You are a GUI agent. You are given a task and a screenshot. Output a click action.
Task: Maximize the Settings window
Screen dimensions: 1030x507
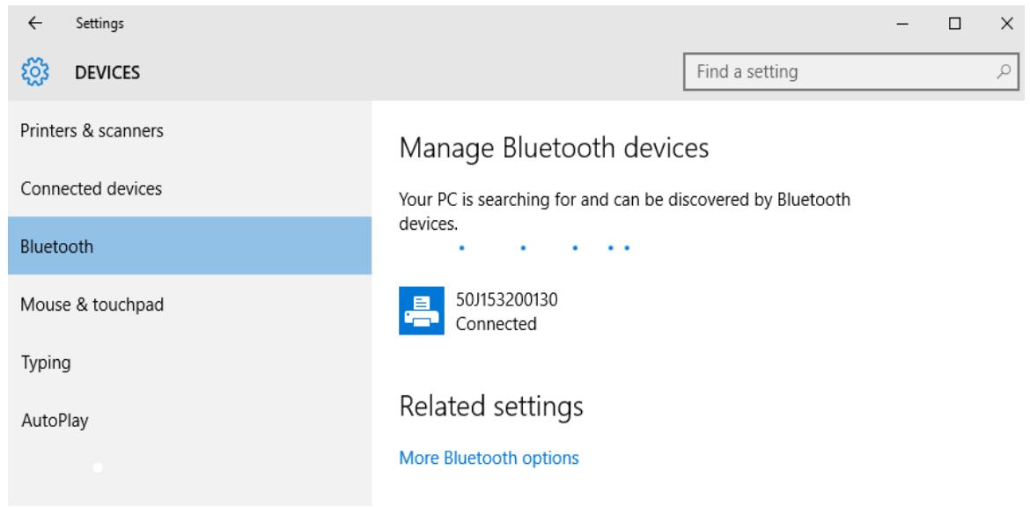point(954,24)
